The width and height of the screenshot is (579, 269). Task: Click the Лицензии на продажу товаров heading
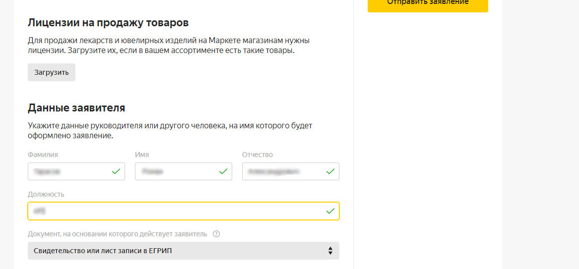point(108,23)
